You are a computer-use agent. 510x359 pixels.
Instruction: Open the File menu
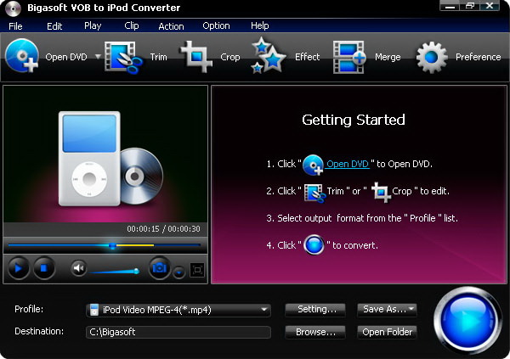click(15, 26)
